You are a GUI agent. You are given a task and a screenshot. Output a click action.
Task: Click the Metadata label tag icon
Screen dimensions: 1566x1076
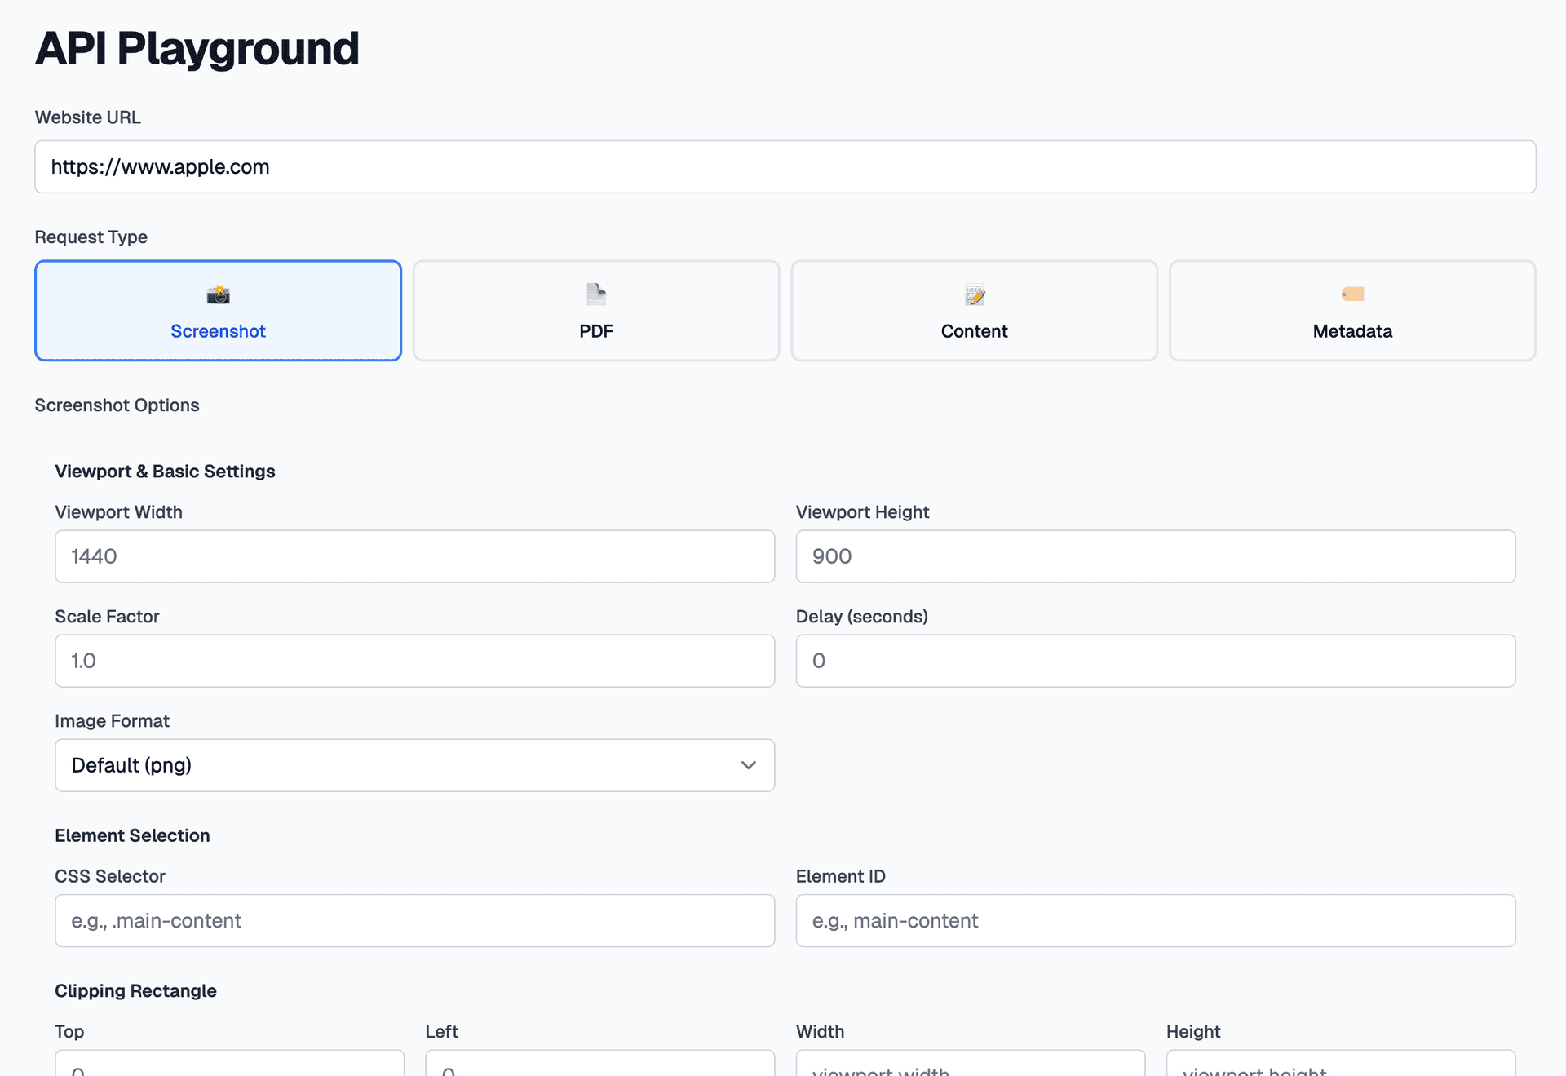tap(1352, 294)
